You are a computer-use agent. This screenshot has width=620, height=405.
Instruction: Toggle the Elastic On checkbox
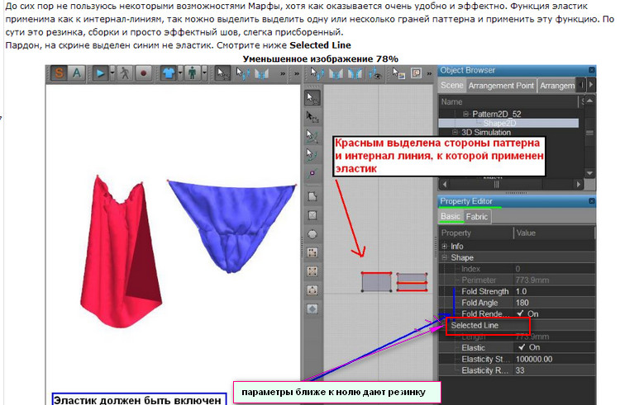522,348
